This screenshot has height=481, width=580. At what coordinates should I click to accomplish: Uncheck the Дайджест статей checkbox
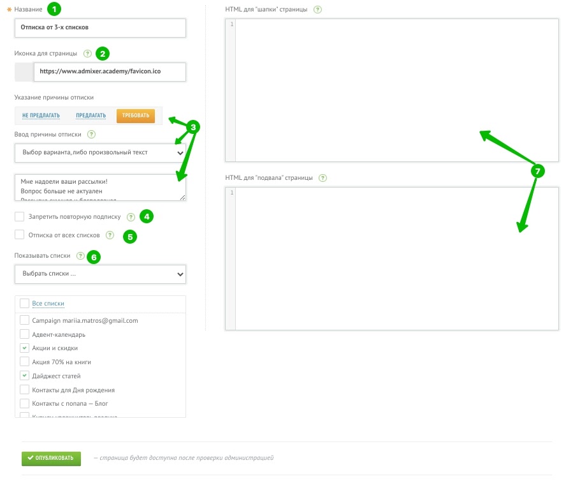[x=24, y=376]
